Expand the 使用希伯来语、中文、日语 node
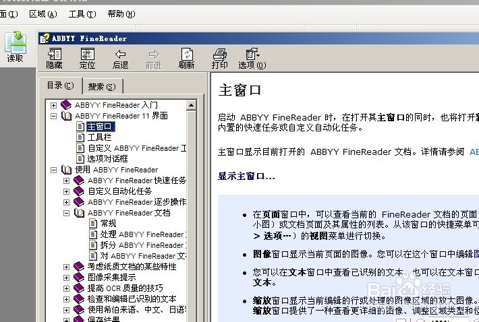Screen dimensions: 479x322 click(x=66, y=310)
